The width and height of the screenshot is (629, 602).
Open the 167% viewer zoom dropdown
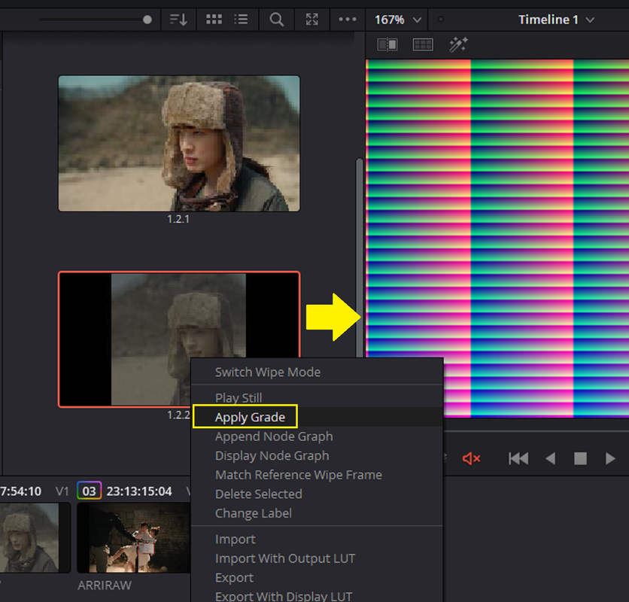click(x=397, y=20)
